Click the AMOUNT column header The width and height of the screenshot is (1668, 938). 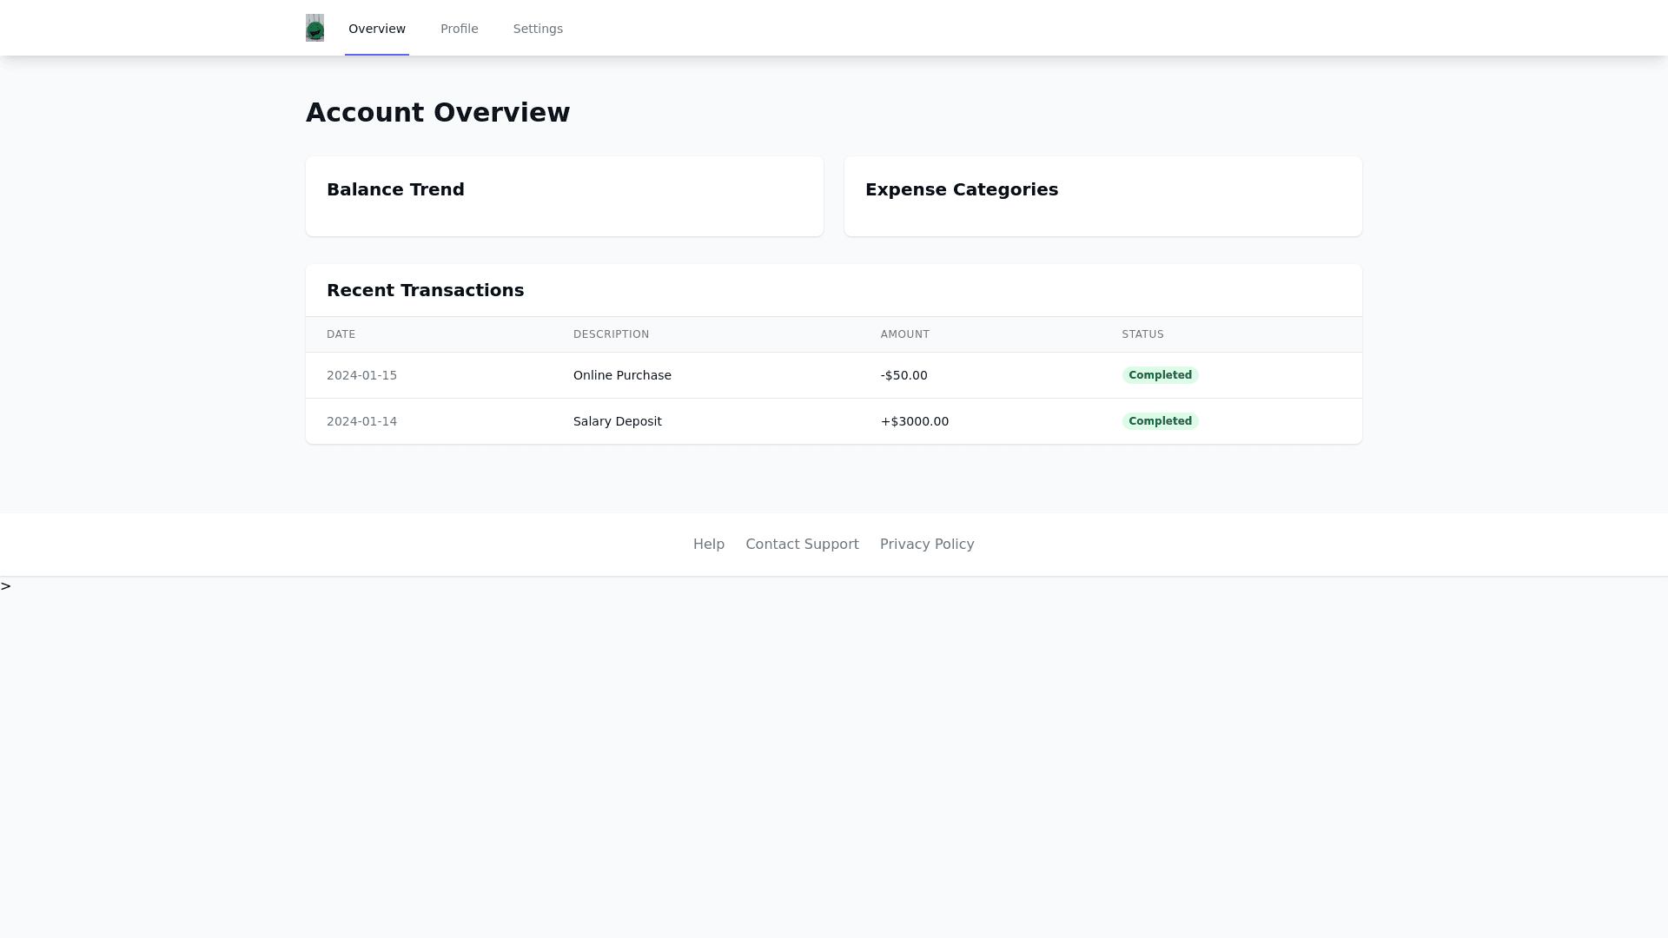[904, 334]
